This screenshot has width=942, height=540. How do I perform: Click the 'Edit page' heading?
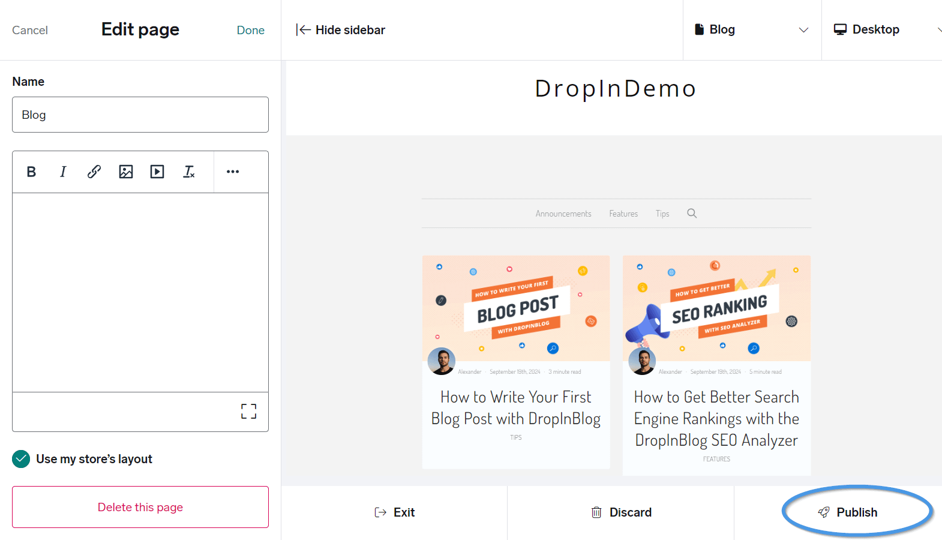click(x=140, y=29)
